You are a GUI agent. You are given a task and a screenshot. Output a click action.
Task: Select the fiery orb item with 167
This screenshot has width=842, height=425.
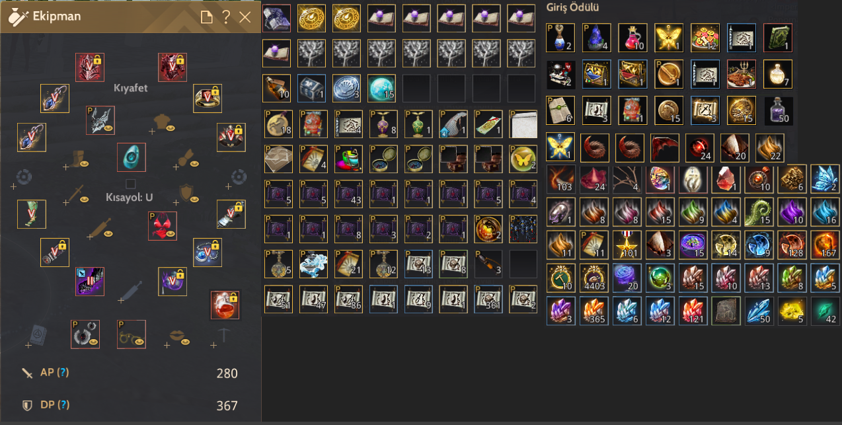825,245
